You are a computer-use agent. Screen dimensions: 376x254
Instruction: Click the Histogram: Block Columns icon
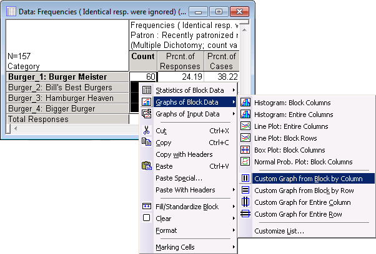(x=245, y=103)
